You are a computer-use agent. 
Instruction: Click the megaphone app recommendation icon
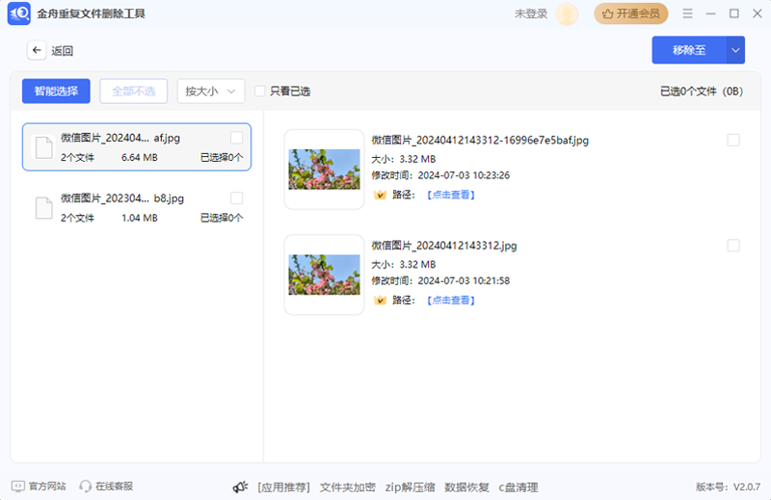[241, 487]
